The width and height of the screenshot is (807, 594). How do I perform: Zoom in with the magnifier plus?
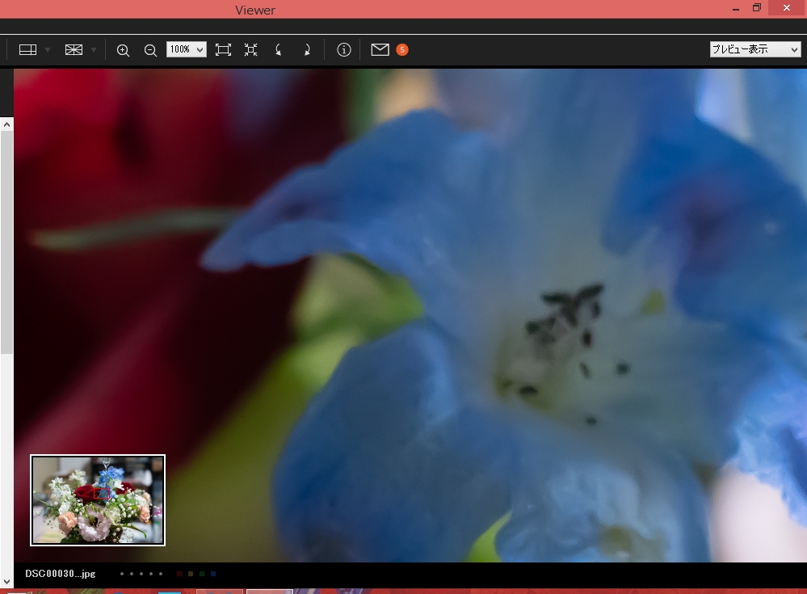[123, 50]
